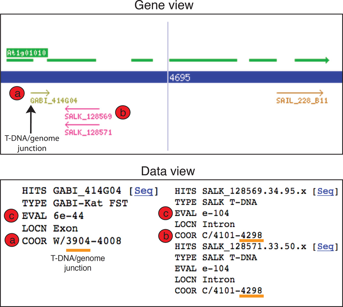Click the HITS SALK_128569.34.95.x text

point(240,191)
